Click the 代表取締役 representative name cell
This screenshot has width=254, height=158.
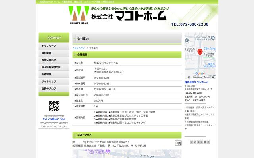click(105, 89)
